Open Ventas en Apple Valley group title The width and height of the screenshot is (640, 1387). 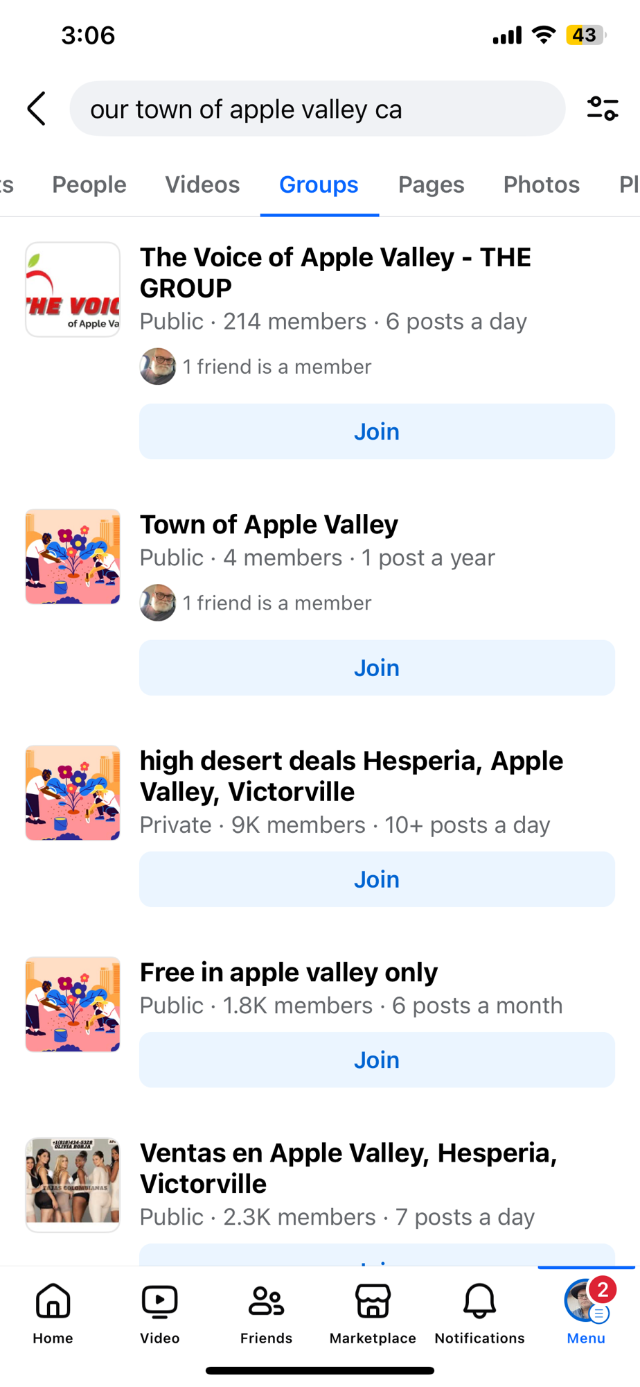(348, 1168)
